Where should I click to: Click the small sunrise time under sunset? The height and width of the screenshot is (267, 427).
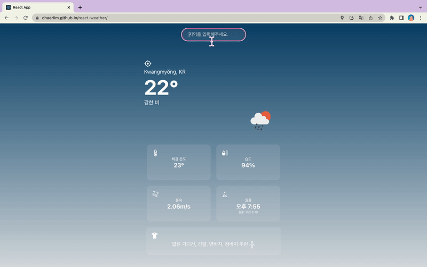248,212
